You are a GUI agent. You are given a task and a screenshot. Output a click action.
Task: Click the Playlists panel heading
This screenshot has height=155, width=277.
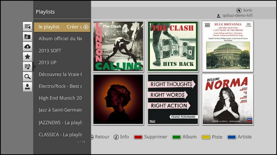(x=45, y=12)
